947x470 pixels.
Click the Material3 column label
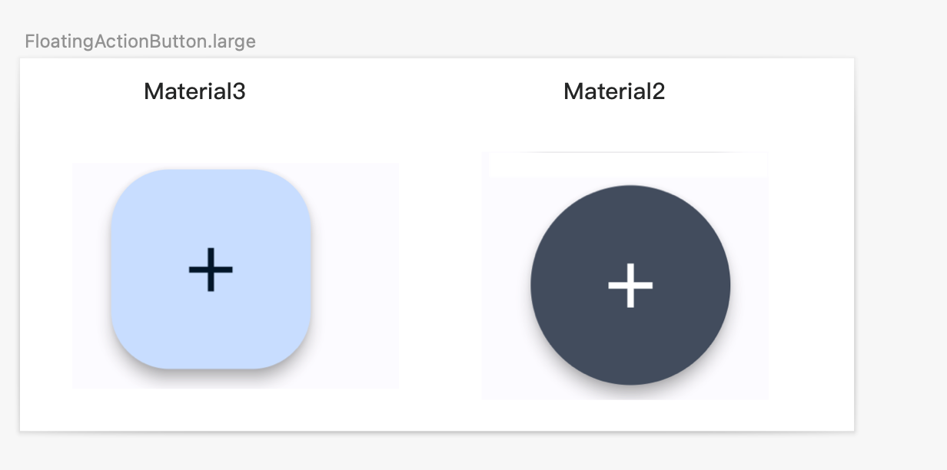point(194,91)
